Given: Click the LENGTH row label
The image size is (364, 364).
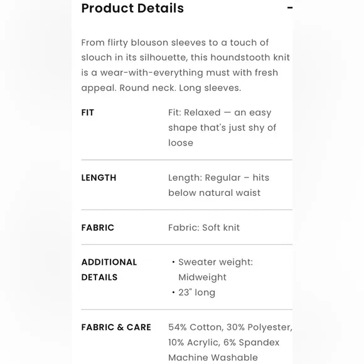Looking at the screenshot, I should click(99, 178).
